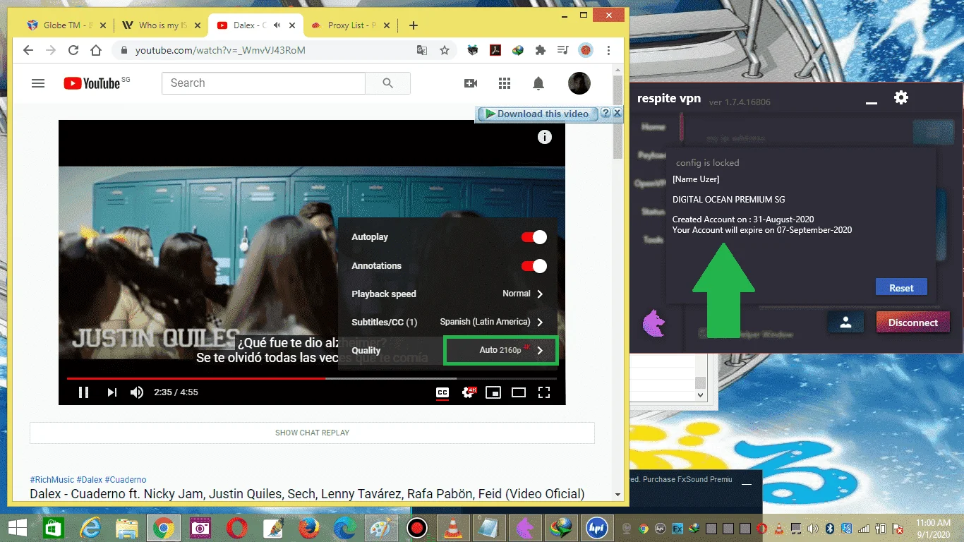Turn off the Autoplay switch
Image resolution: width=964 pixels, height=542 pixels.
coord(534,237)
